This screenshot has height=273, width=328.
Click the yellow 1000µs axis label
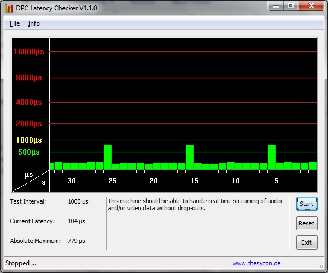pos(29,140)
